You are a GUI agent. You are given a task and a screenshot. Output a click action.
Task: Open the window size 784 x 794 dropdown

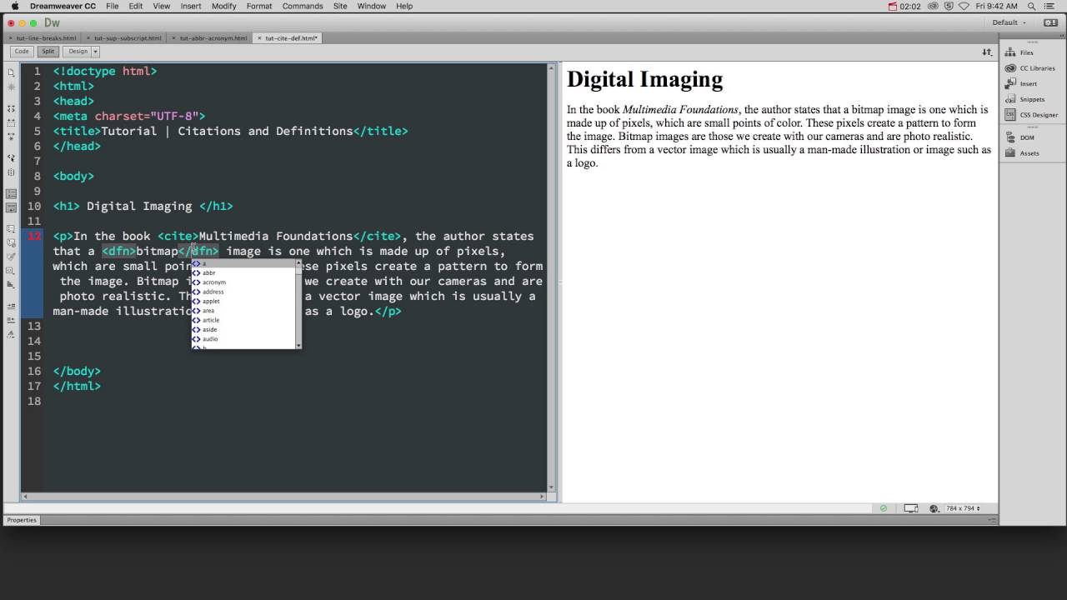963,508
